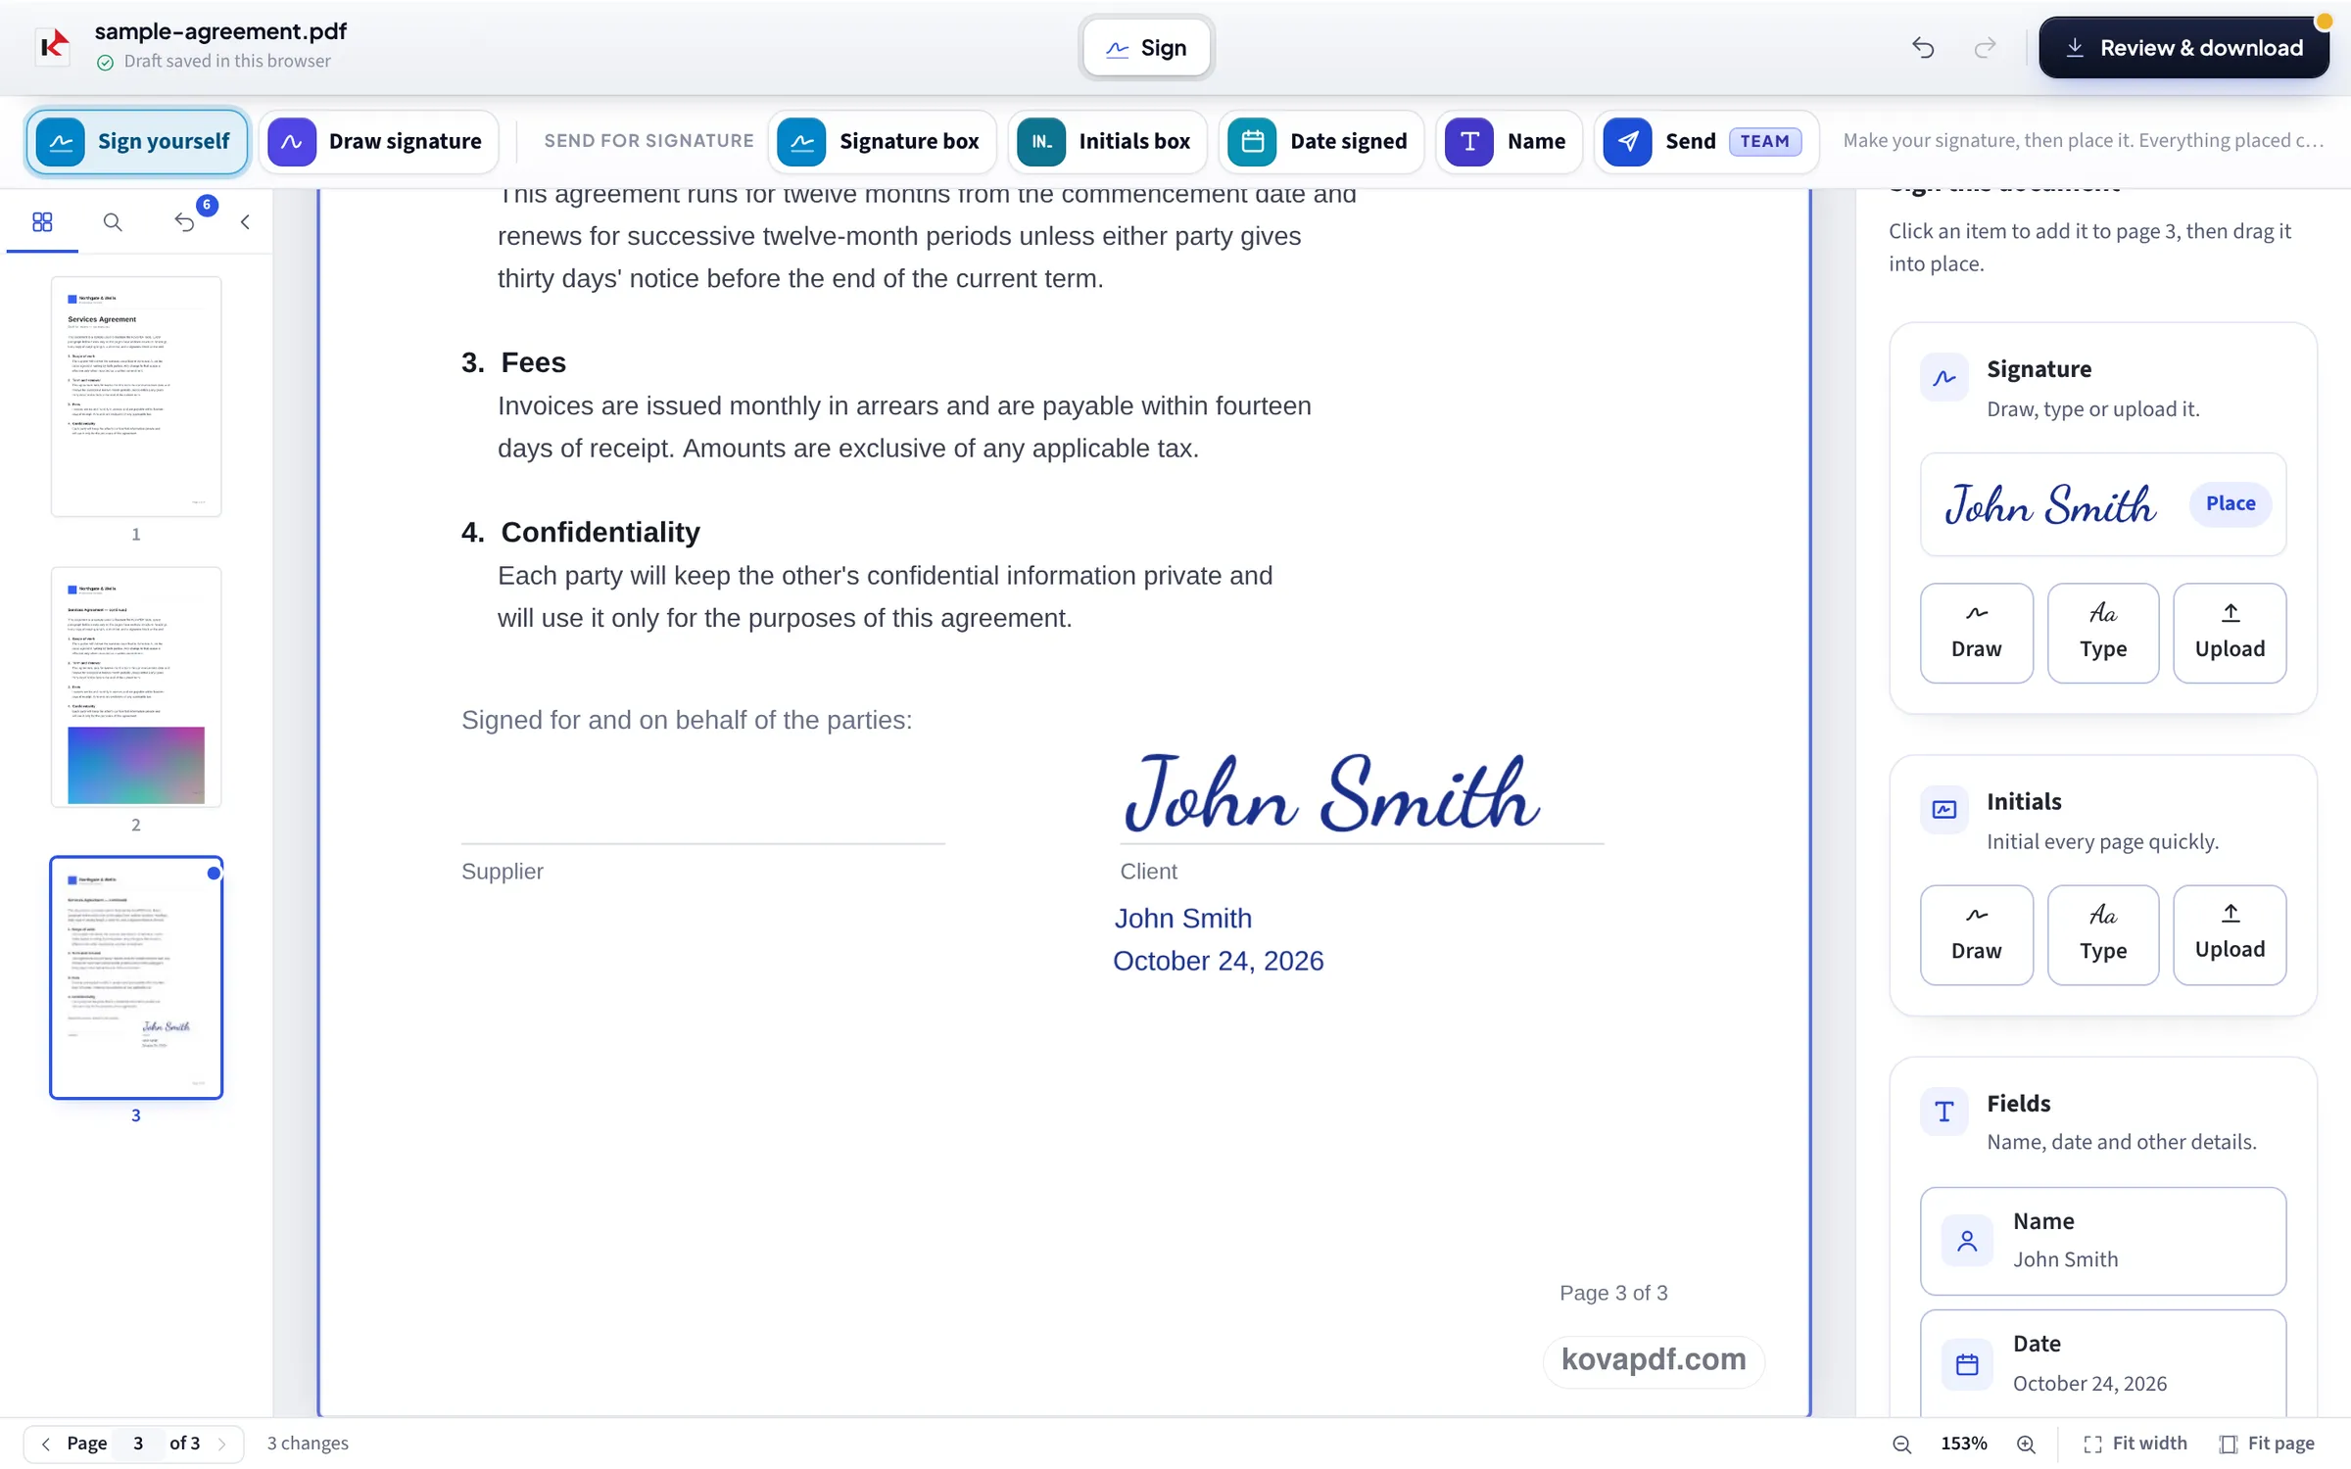Zoom out with minus magnifier

pos(1901,1444)
